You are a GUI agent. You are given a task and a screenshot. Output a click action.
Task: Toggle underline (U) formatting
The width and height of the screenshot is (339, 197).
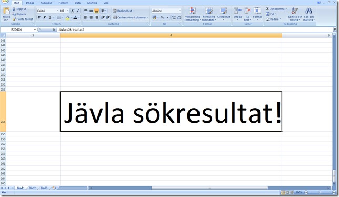(50, 17)
